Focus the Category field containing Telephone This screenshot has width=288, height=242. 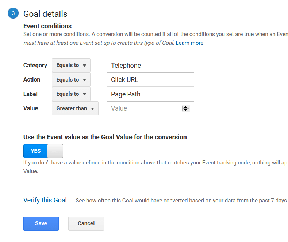coord(150,65)
